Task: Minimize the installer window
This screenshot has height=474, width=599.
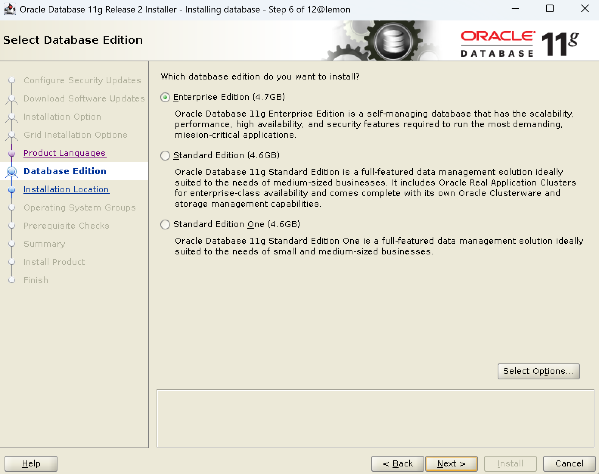Action: click(515, 9)
